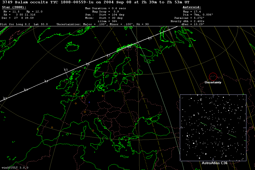Click the Asteroid heading
This screenshot has height=170, width=255.
(192, 7)
